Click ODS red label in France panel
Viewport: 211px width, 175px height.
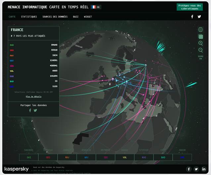click(12, 50)
